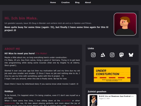Image resolution: width=141 pixels, height=106 pixels.
Task: Open the Instagram icon next to Mastodon
Action: (112, 55)
